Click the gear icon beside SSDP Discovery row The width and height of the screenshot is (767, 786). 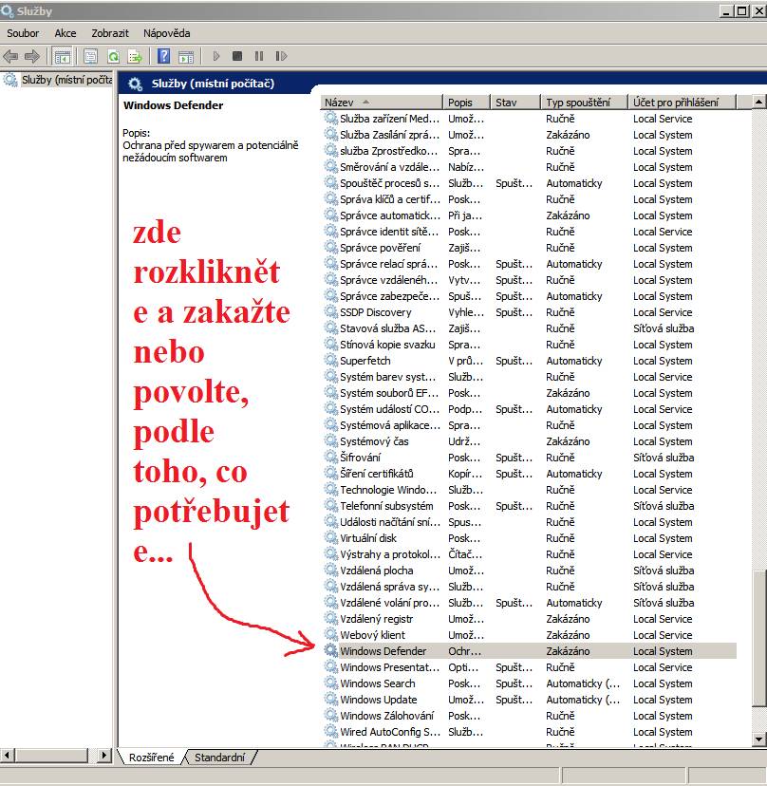tap(331, 311)
